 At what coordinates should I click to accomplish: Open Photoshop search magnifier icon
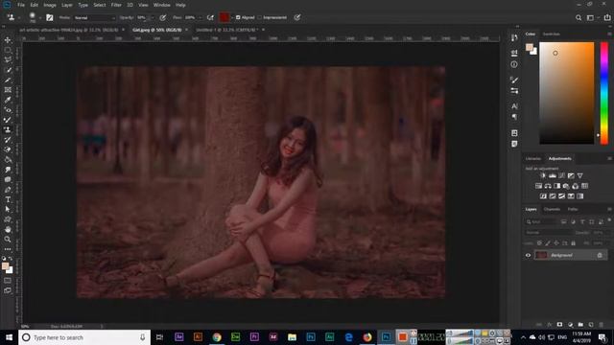point(579,17)
